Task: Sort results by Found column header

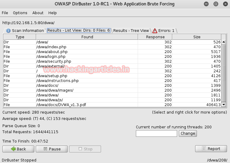Action: [x=87, y=37]
